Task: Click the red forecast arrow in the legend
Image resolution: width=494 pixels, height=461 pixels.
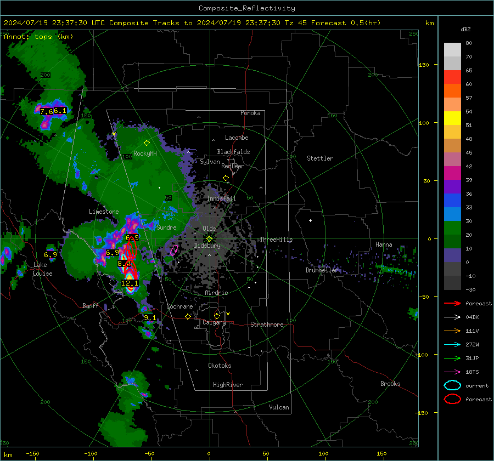Action: tap(452, 303)
